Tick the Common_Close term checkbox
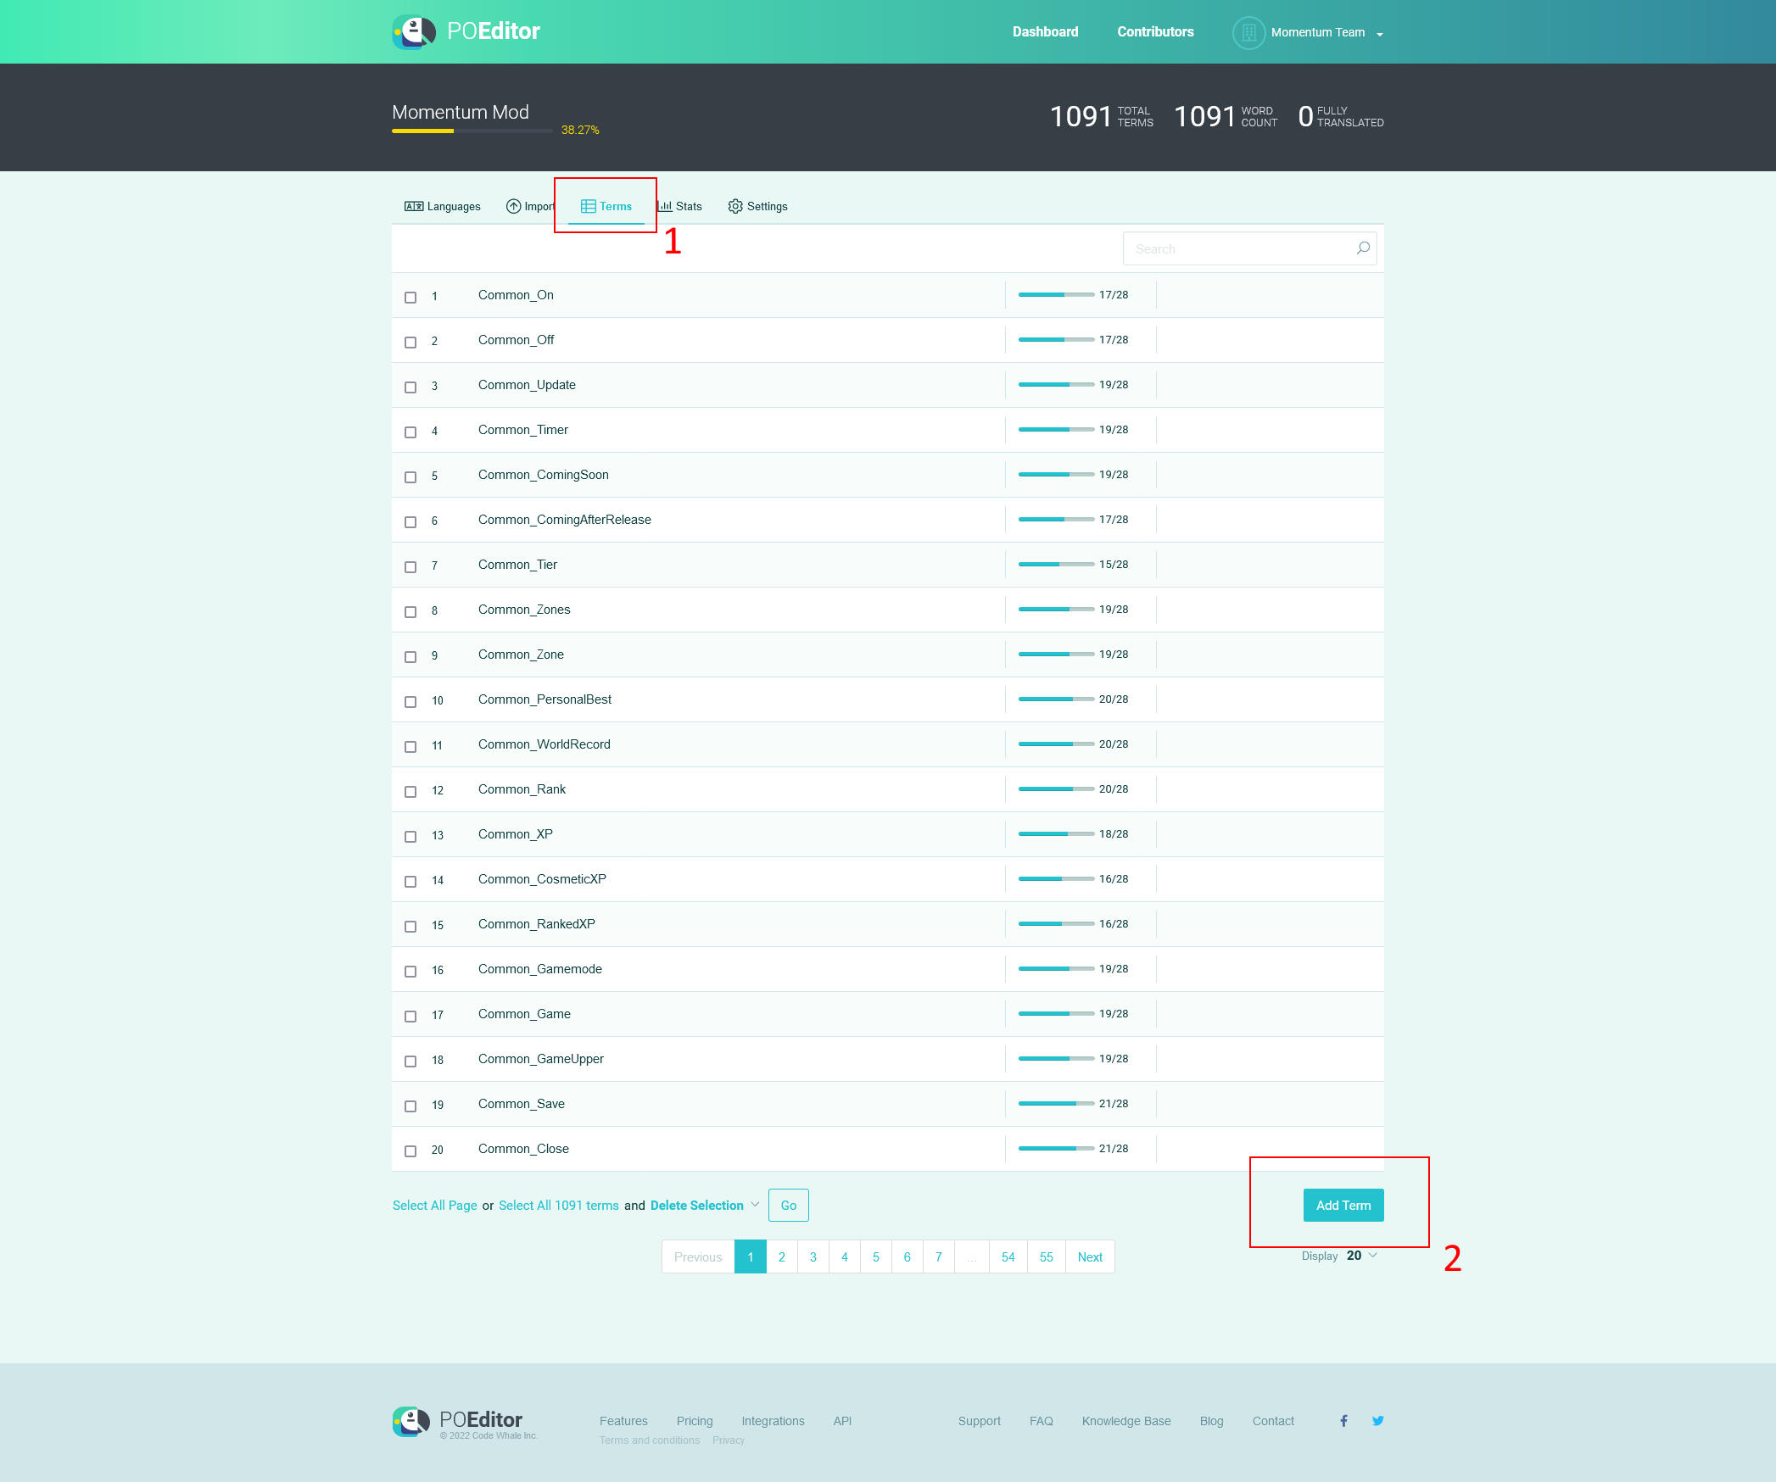 410,1151
